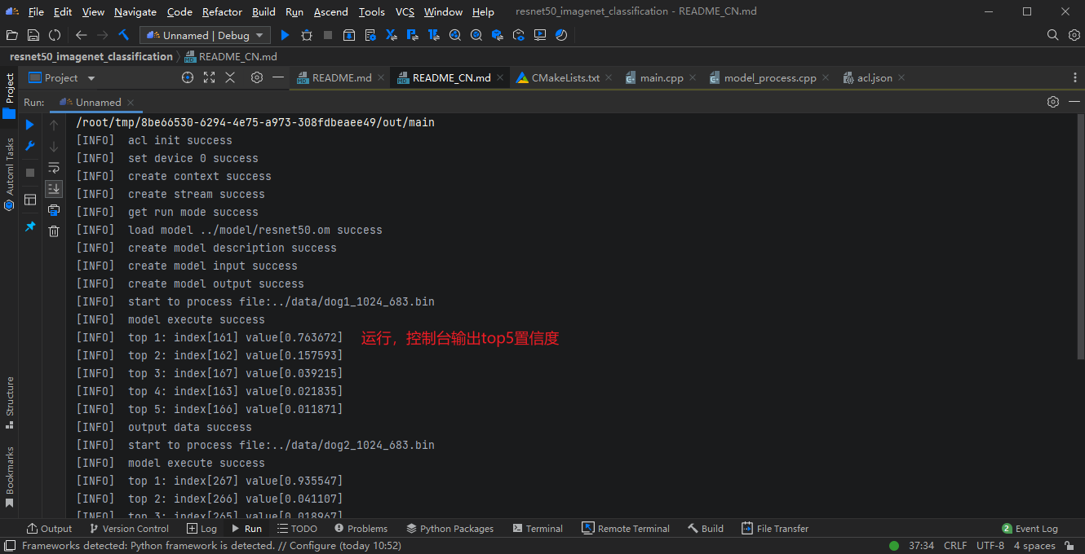Toggle Soft-Wrap in the console gutter

tap(54, 168)
